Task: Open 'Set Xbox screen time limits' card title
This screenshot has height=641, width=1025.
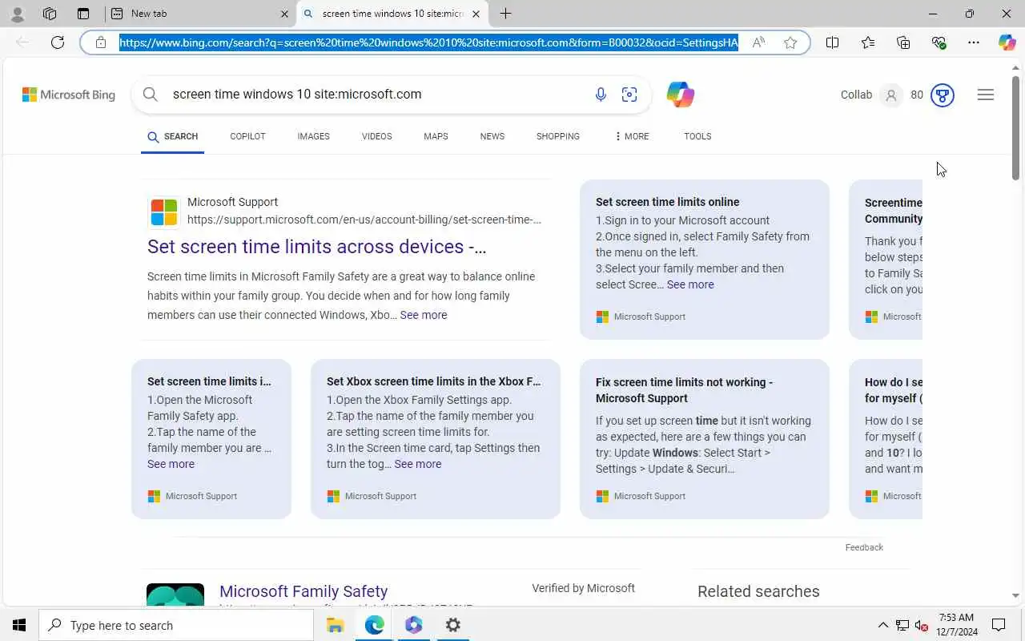Action: pyautogui.click(x=433, y=381)
